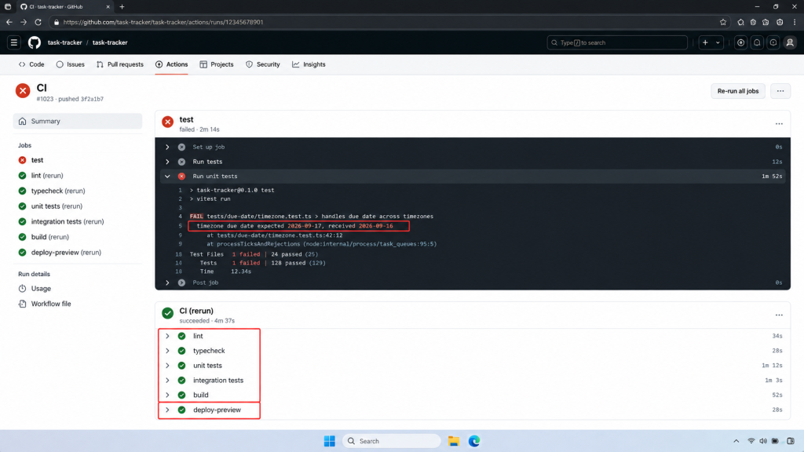Open the GitHub home logo

point(35,42)
